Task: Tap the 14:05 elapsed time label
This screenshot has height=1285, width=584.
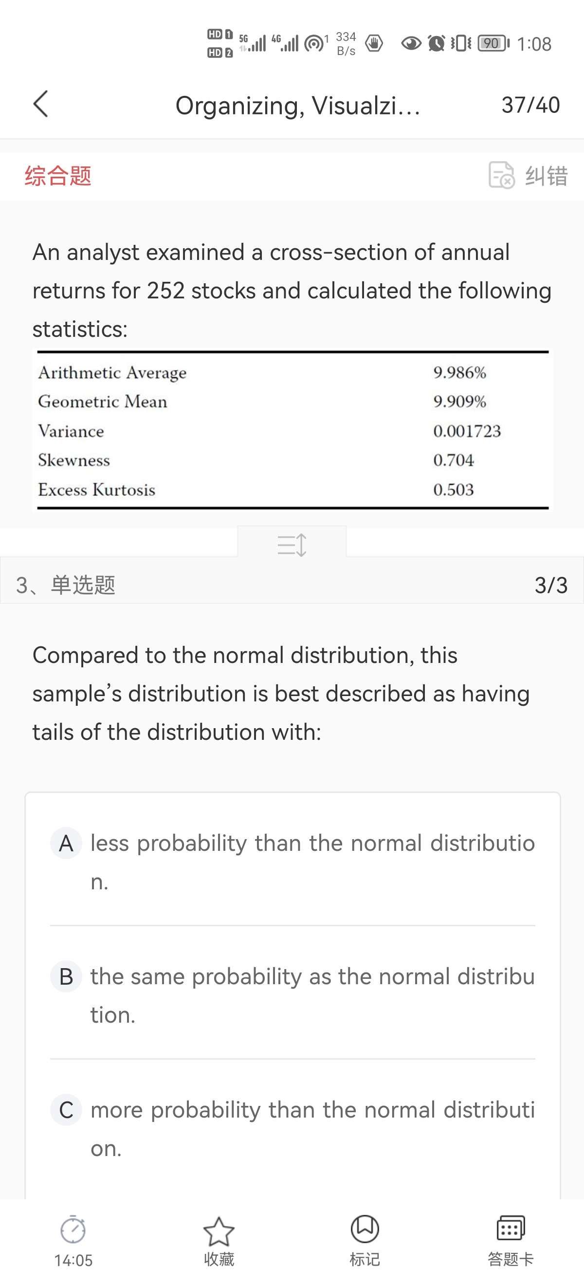Action: (x=73, y=1260)
